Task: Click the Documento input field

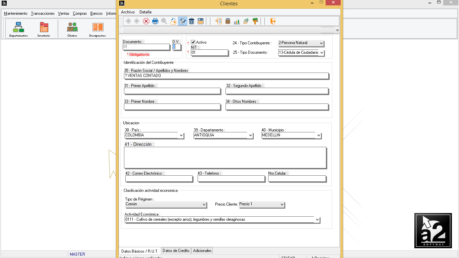Action: coord(146,47)
